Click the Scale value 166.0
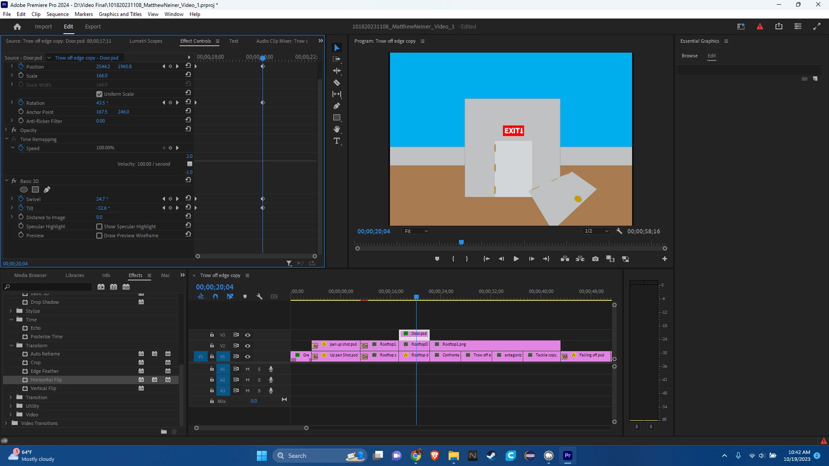829x466 pixels. pyautogui.click(x=102, y=76)
